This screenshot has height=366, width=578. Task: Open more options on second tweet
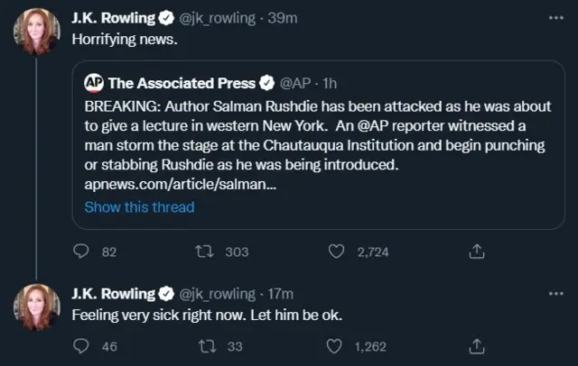[x=555, y=293]
